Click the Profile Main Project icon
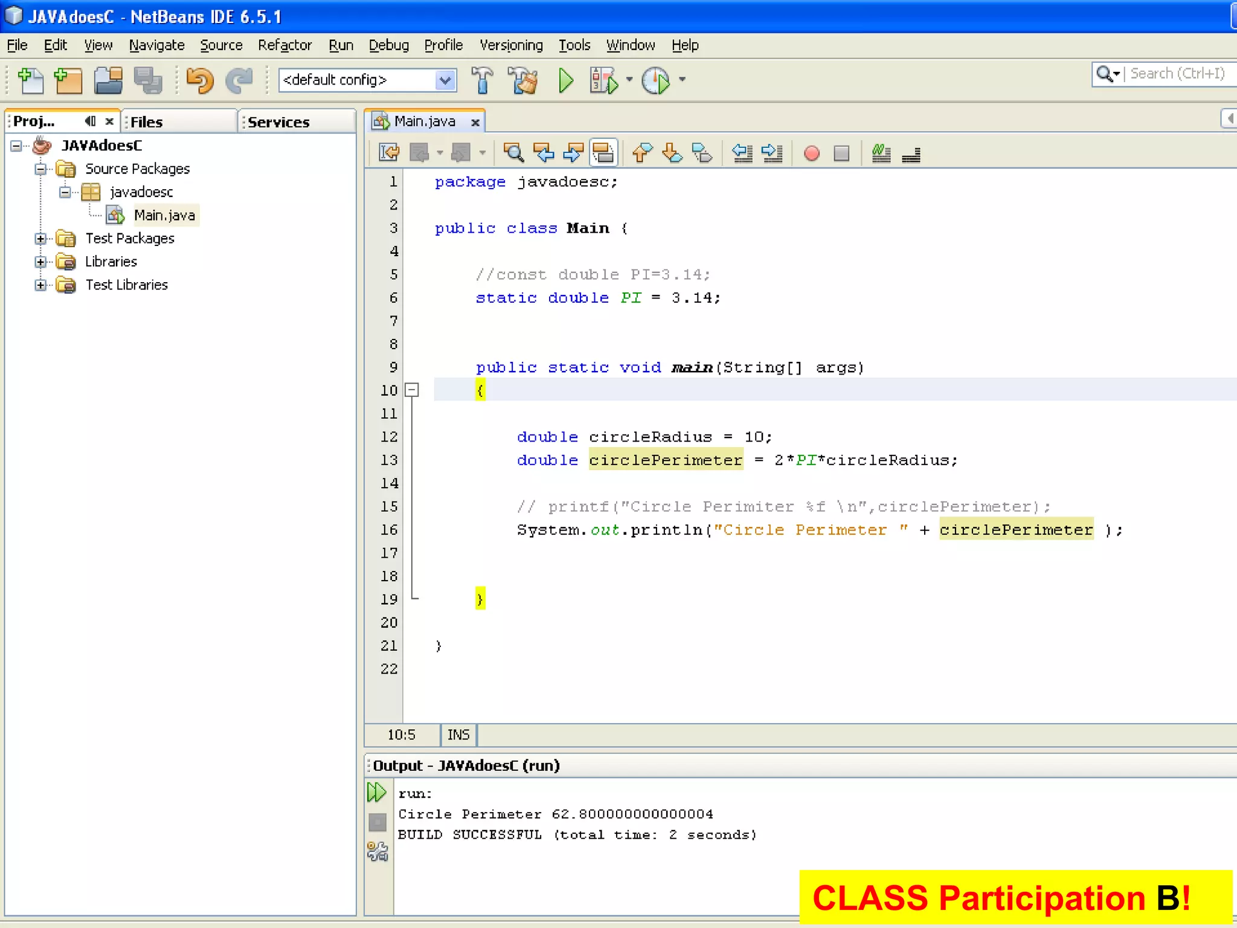This screenshot has width=1237, height=928. tap(656, 80)
